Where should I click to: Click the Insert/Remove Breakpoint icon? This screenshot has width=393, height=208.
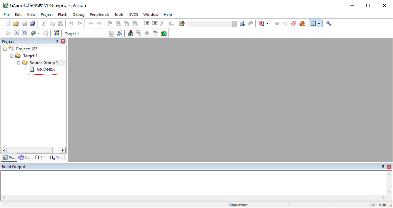coord(277,24)
